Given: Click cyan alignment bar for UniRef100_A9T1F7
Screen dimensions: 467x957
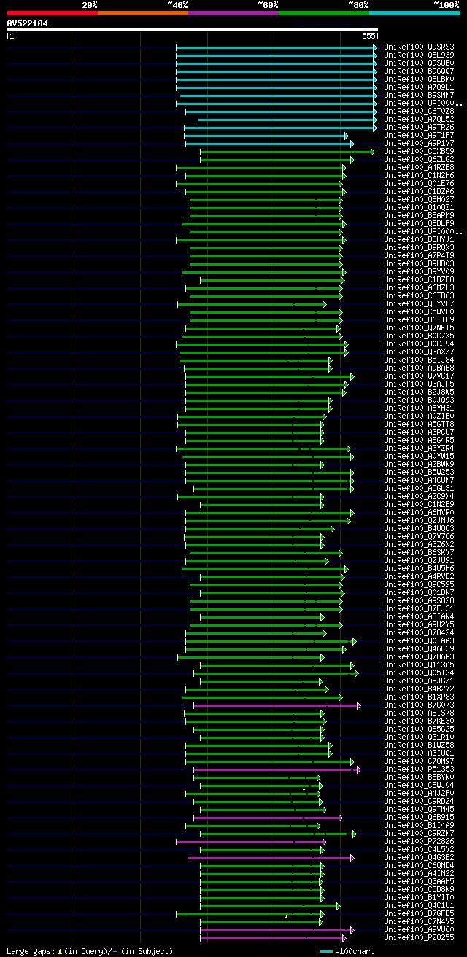Looking at the screenshot, I should (266, 136).
